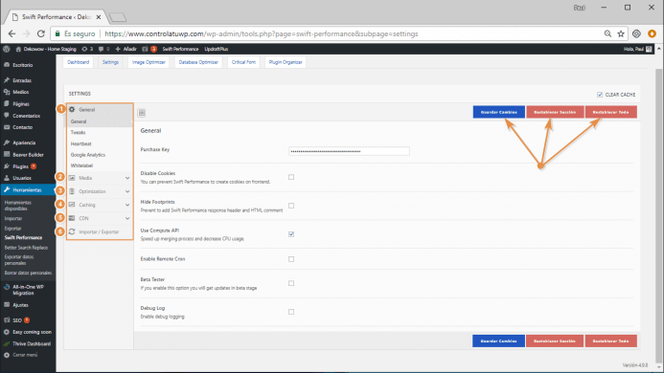Viewport: 664px width, 373px height.
Task: Open Easy coming soon in the sidebar
Action: coord(32,332)
